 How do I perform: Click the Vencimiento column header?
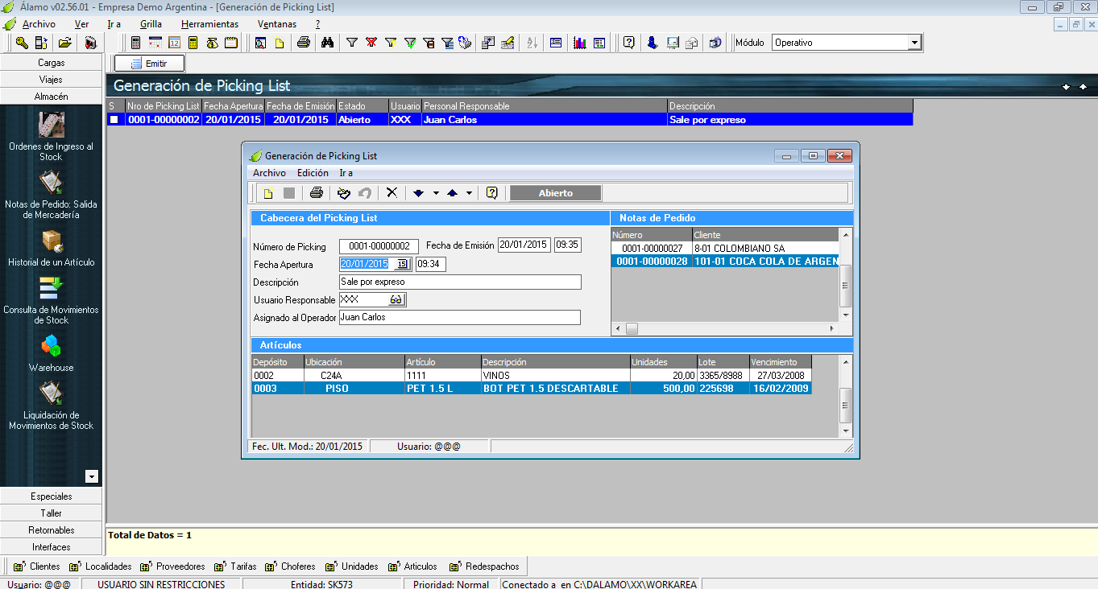(x=781, y=363)
